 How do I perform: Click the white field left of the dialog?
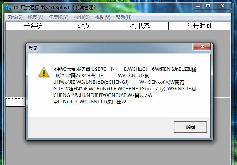click(15, 102)
